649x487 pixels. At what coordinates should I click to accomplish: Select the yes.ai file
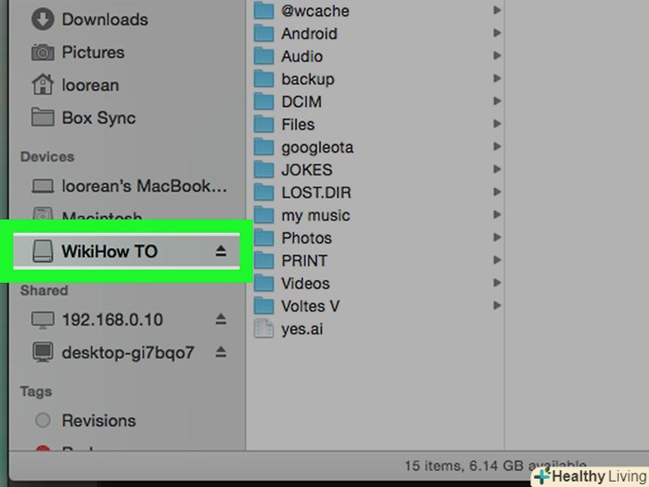(x=288, y=329)
